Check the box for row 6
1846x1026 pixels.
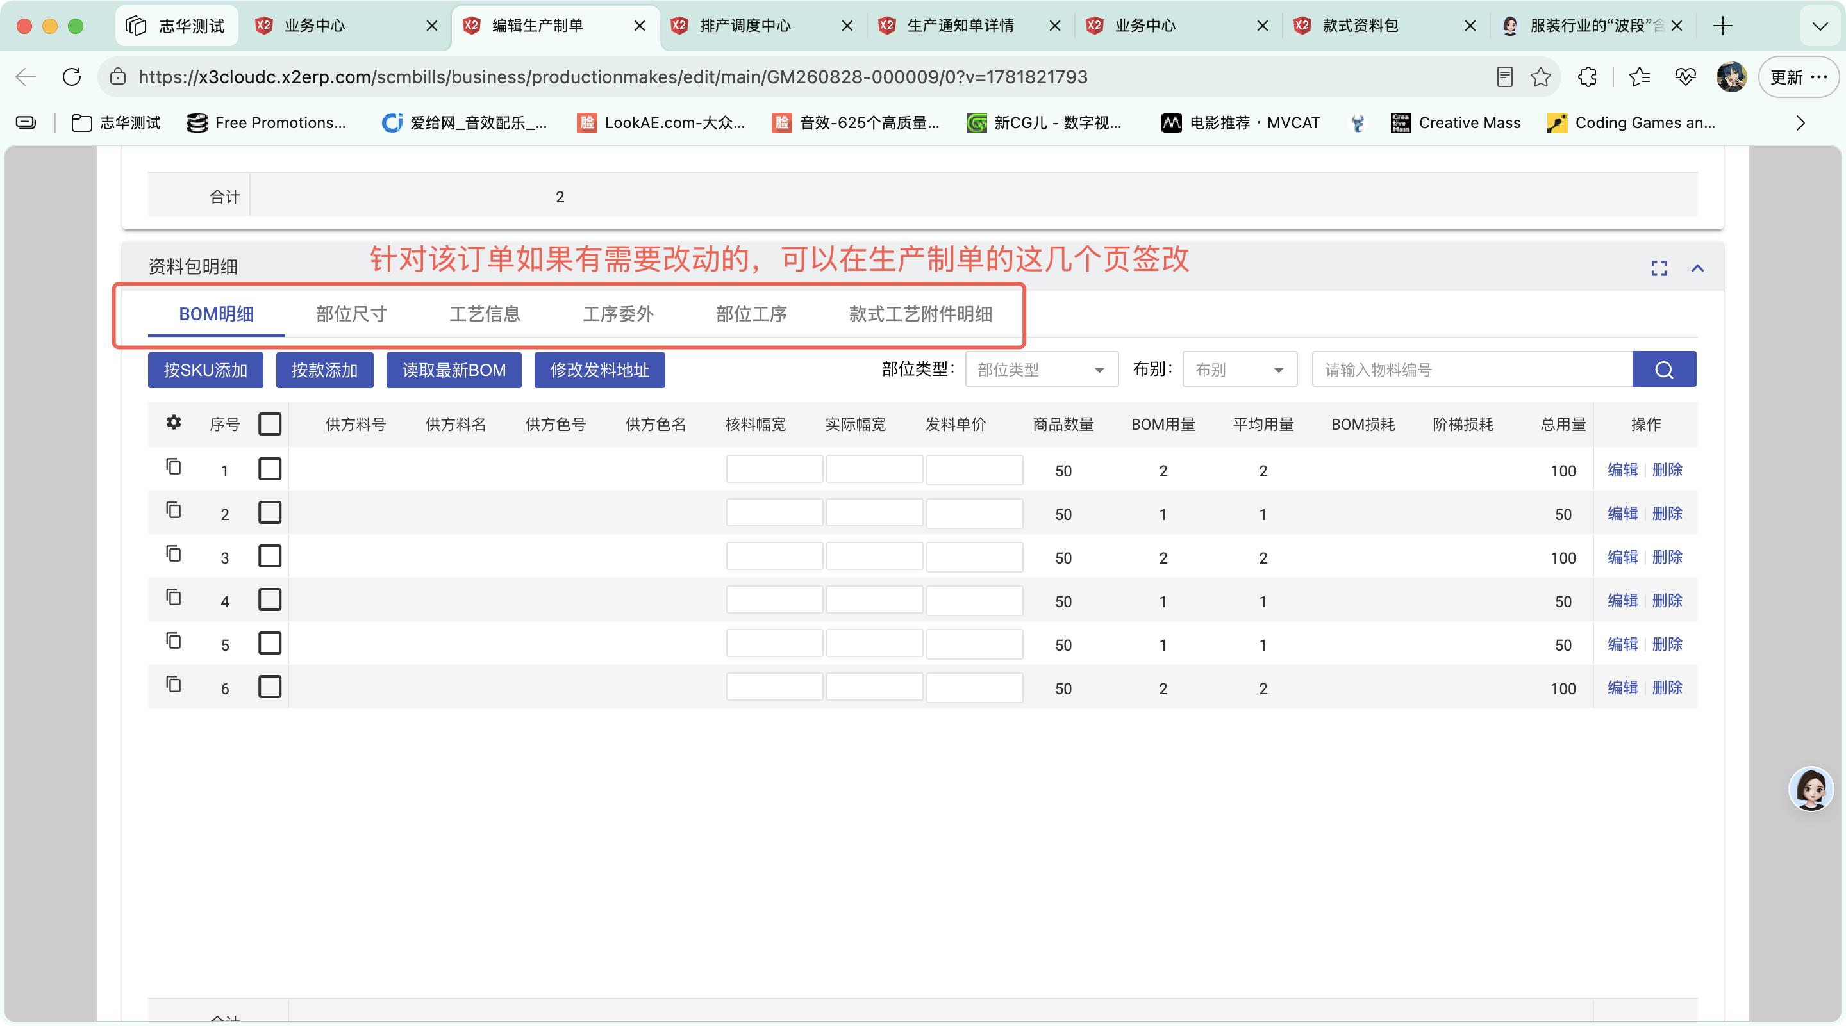coord(269,687)
